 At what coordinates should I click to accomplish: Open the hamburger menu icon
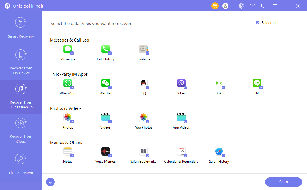click(275, 6)
